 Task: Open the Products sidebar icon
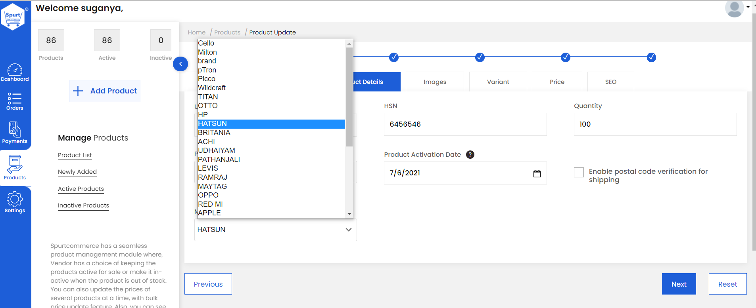point(15,167)
